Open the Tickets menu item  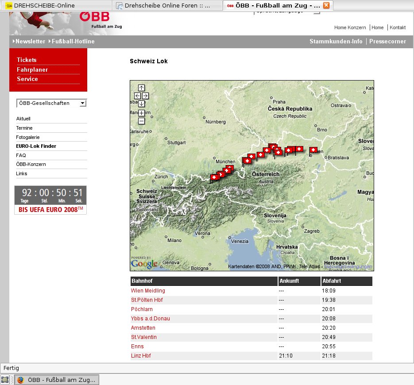(x=27, y=60)
